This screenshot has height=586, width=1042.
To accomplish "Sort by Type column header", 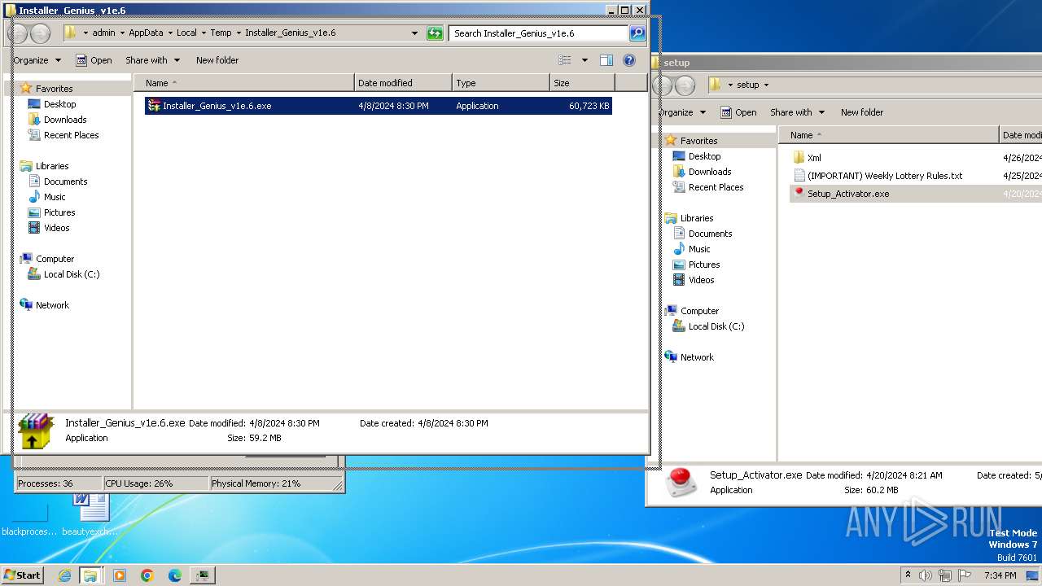I will click(x=501, y=83).
